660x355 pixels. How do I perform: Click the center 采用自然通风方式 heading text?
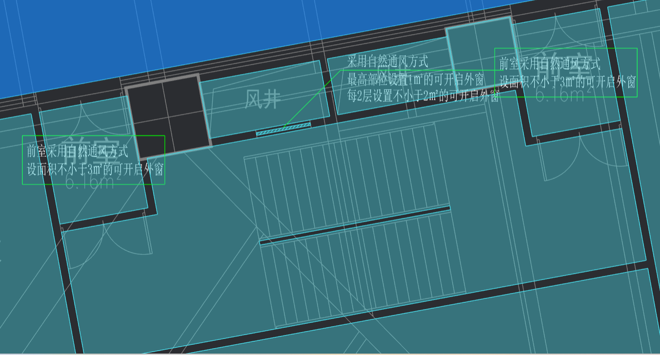[x=387, y=62]
